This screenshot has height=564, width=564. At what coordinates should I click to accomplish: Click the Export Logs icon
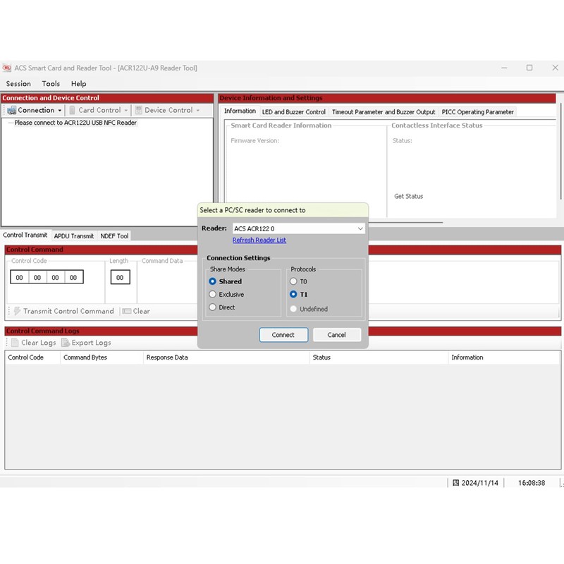(66, 343)
